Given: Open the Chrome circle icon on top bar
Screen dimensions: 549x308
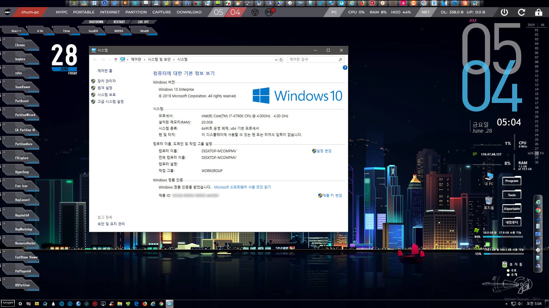Looking at the screenshot, I should click(255, 12).
